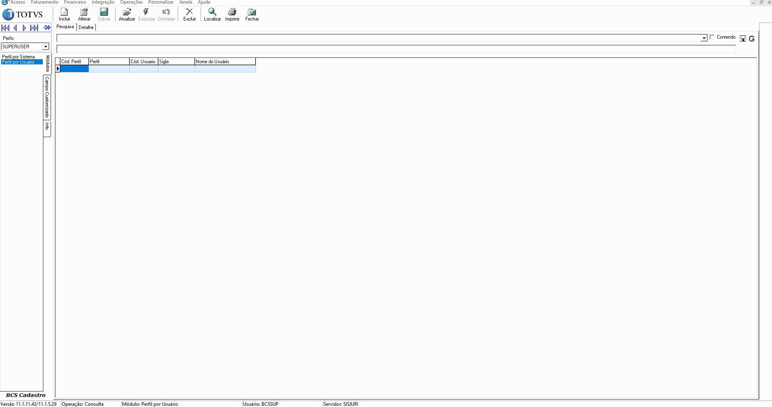The width and height of the screenshot is (772, 407).
Task: Open the Perfis SUPERUSER dropdown
Action: 46,47
